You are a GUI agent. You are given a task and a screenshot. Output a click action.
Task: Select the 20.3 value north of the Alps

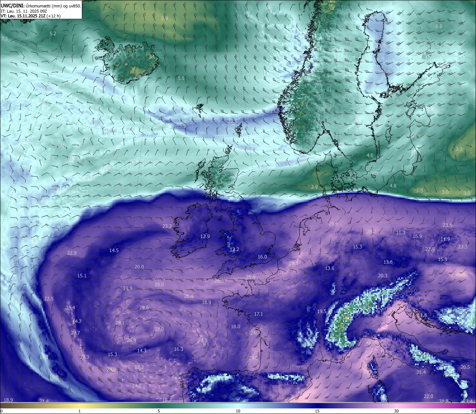click(383, 276)
